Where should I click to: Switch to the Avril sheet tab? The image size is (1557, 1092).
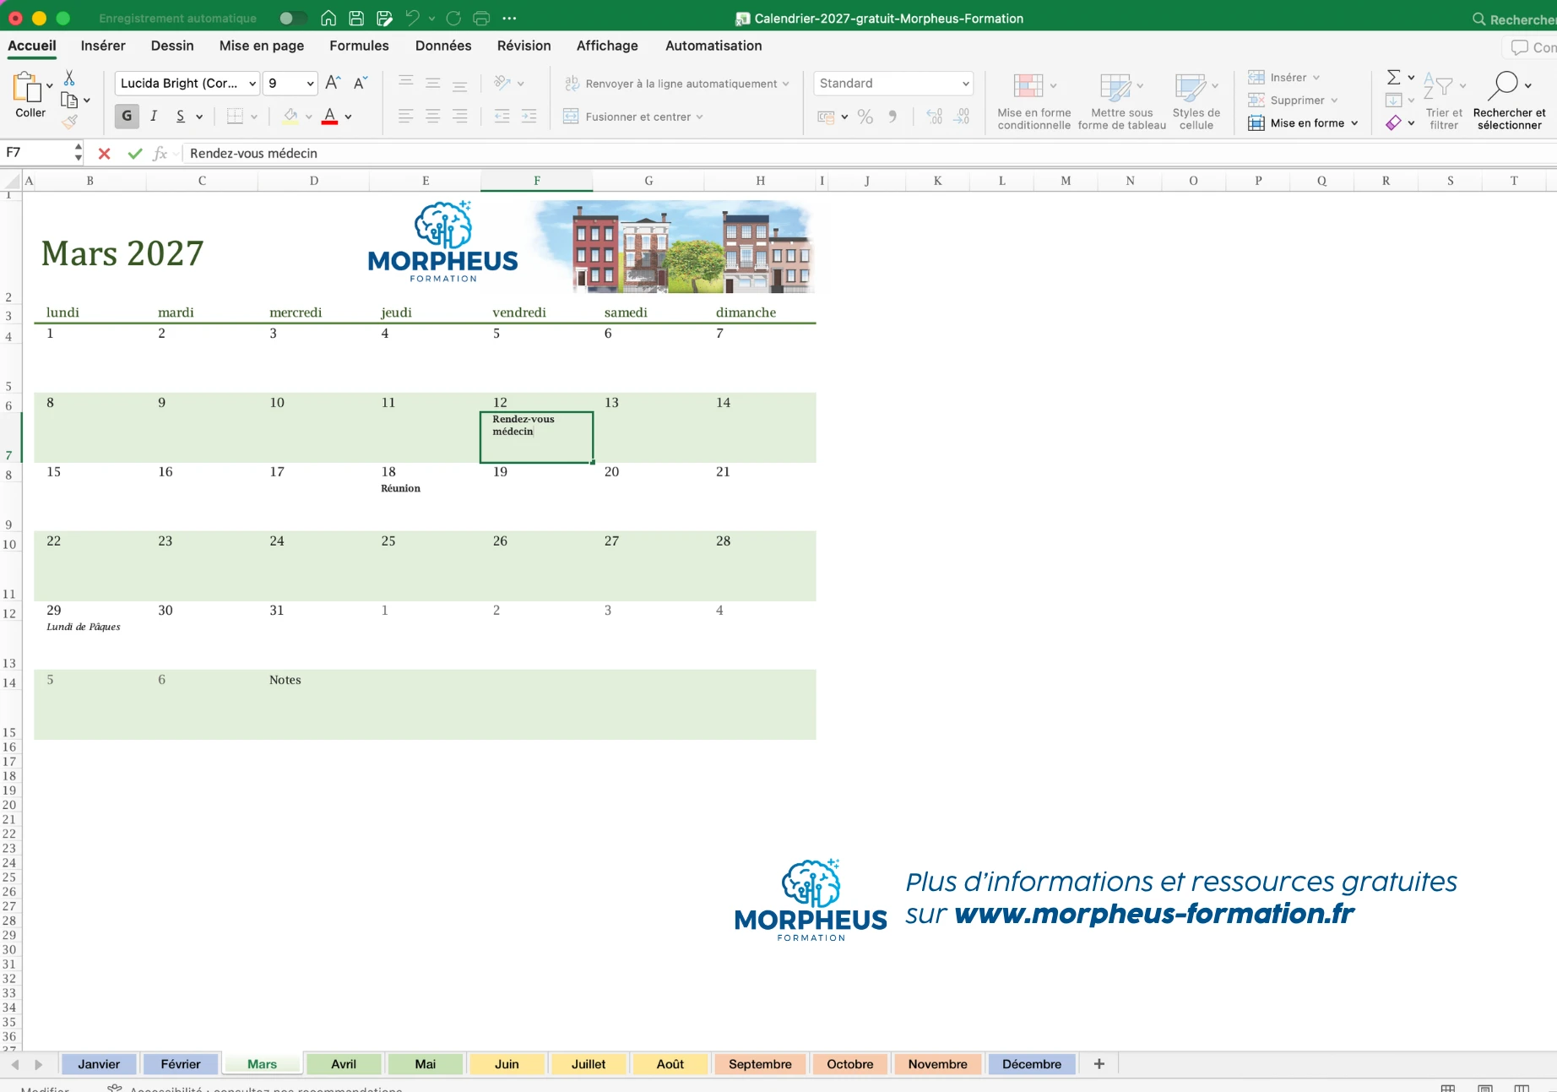pyautogui.click(x=344, y=1064)
